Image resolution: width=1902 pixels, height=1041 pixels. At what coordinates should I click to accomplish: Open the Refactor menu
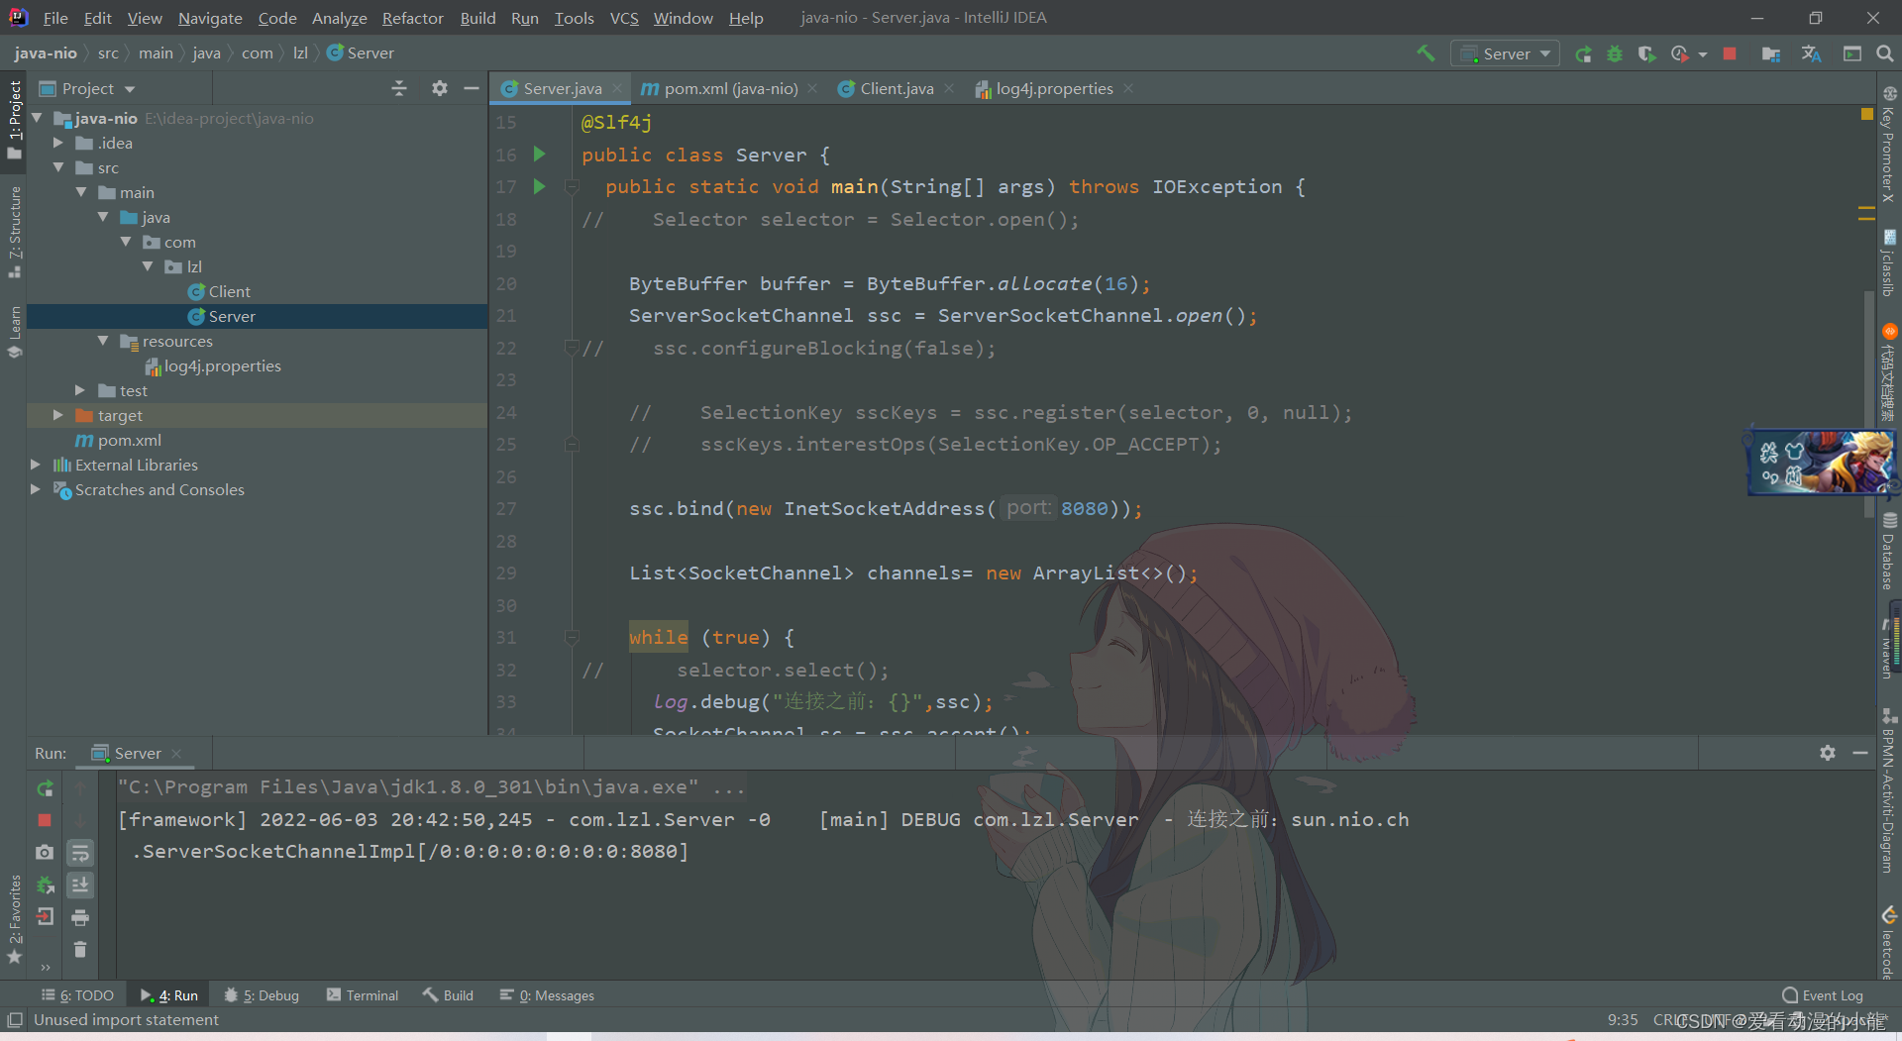pyautogui.click(x=412, y=18)
